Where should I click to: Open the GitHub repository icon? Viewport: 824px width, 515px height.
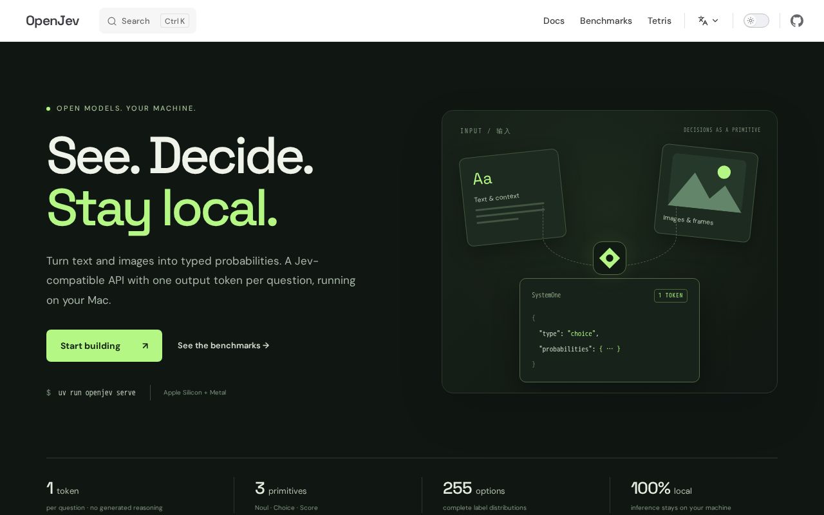[797, 21]
